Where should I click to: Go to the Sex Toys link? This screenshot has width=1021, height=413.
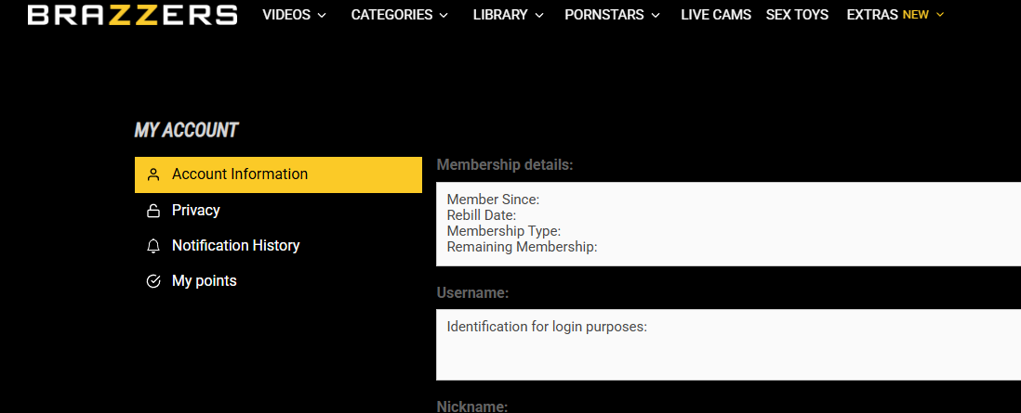click(797, 15)
